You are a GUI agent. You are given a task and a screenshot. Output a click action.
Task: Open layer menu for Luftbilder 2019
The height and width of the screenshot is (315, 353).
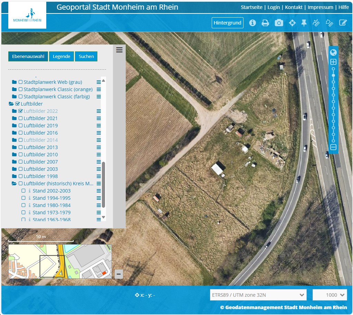(x=98, y=126)
